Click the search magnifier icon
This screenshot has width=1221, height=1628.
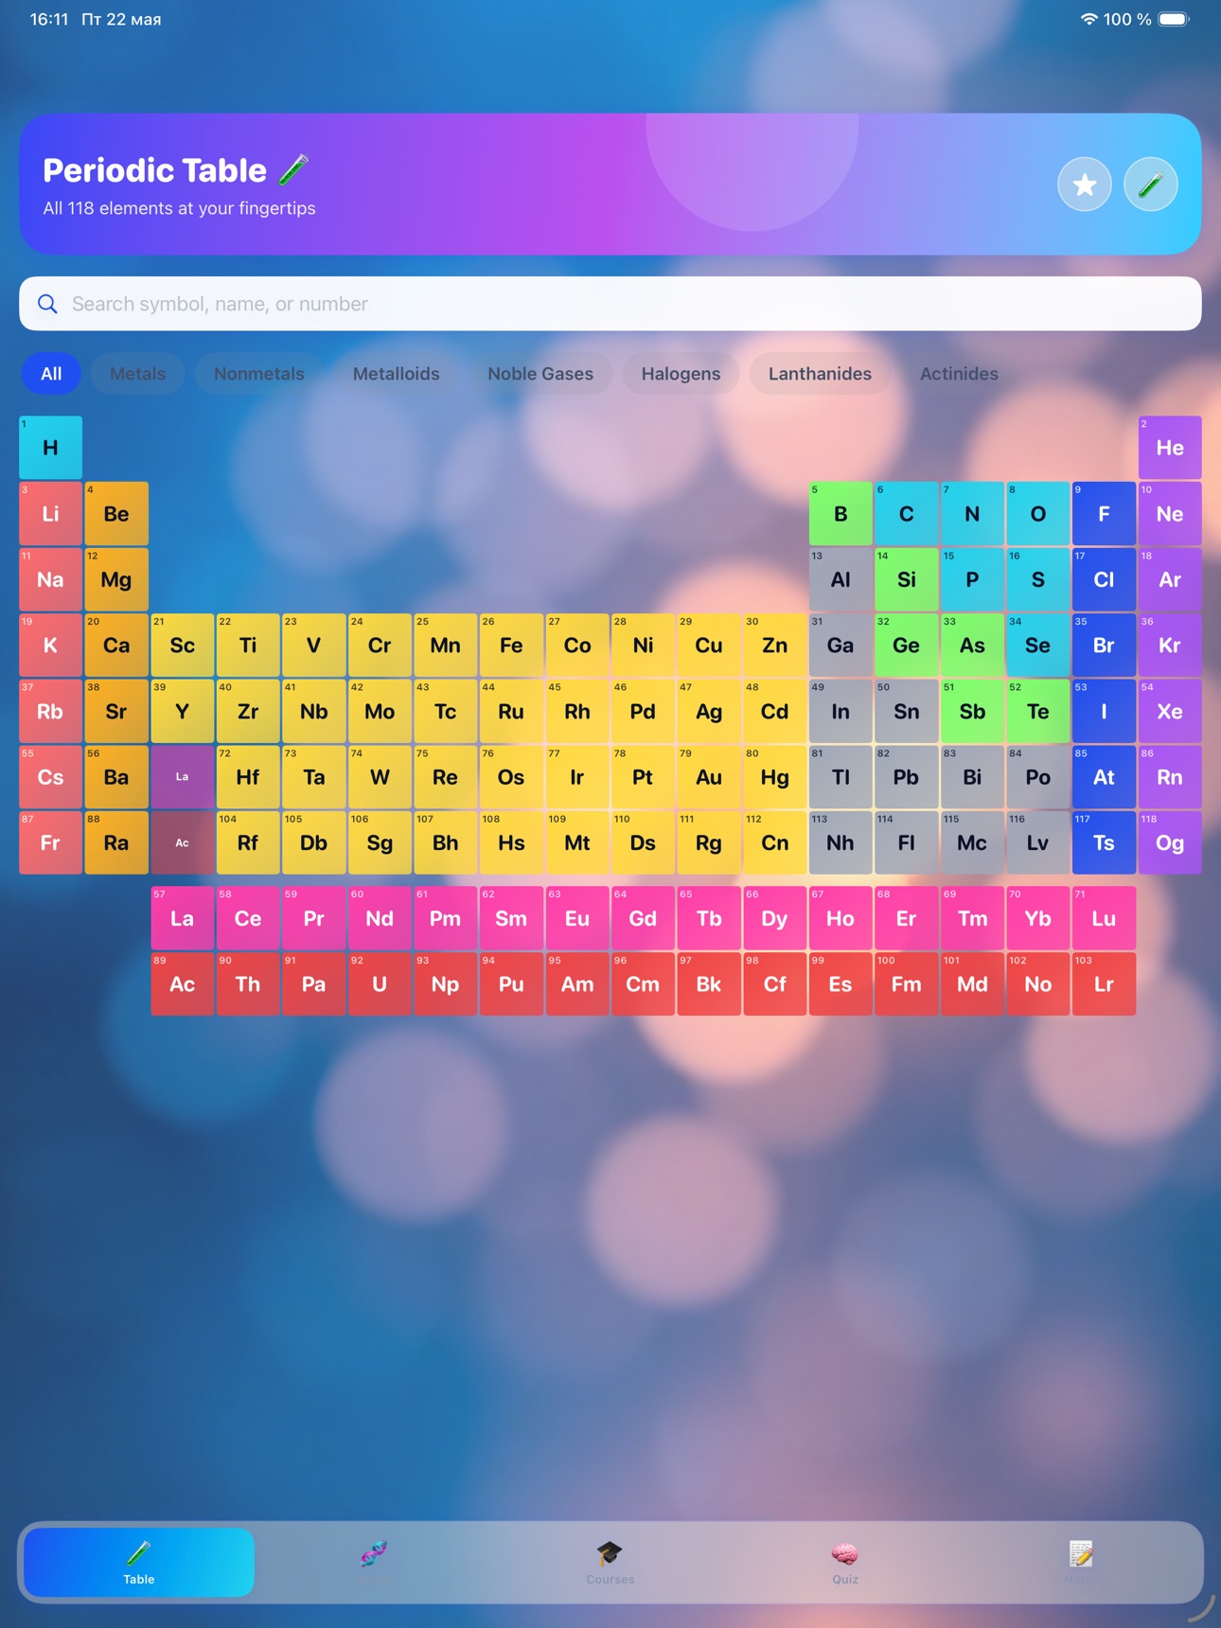click(x=47, y=304)
